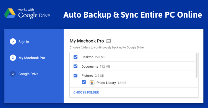This screenshot has width=208, height=108.
Task: Click the 'works with Google Drive' wordmark
Action: tap(34, 14)
